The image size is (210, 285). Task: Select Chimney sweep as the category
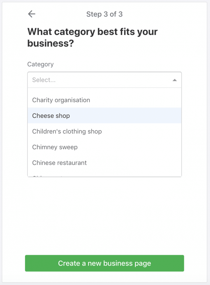[55, 147]
